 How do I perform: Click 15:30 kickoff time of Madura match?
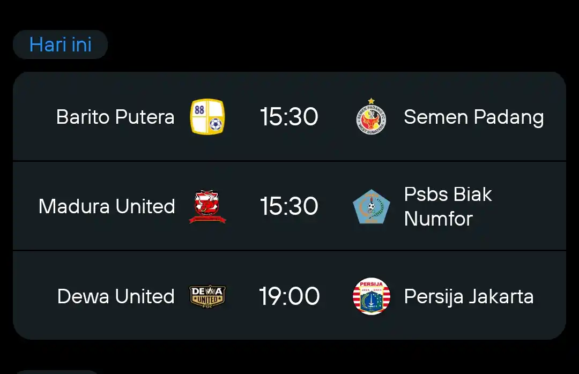click(x=289, y=206)
